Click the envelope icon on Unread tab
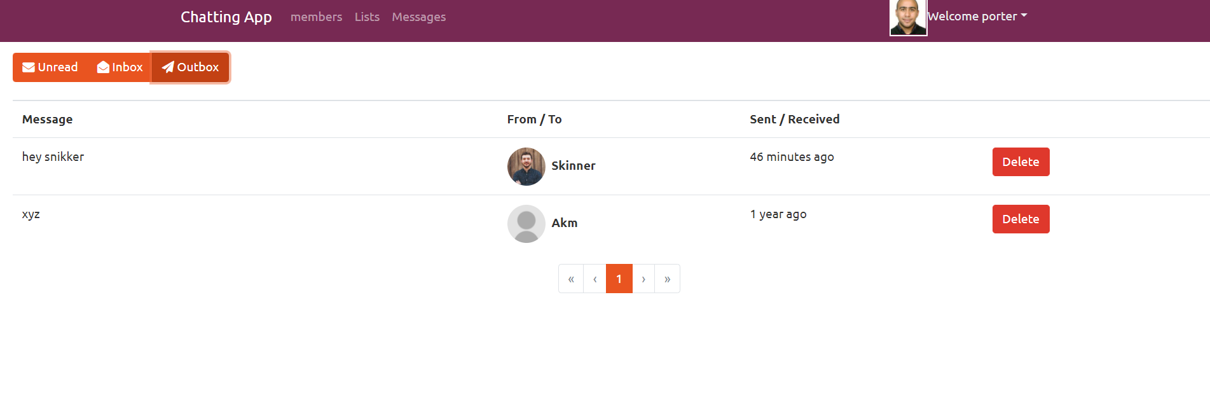This screenshot has width=1210, height=400. pos(29,67)
